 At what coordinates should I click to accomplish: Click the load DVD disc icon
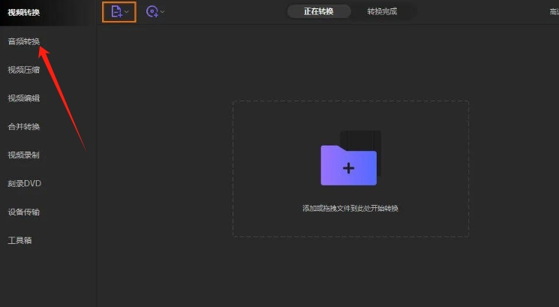[152, 12]
